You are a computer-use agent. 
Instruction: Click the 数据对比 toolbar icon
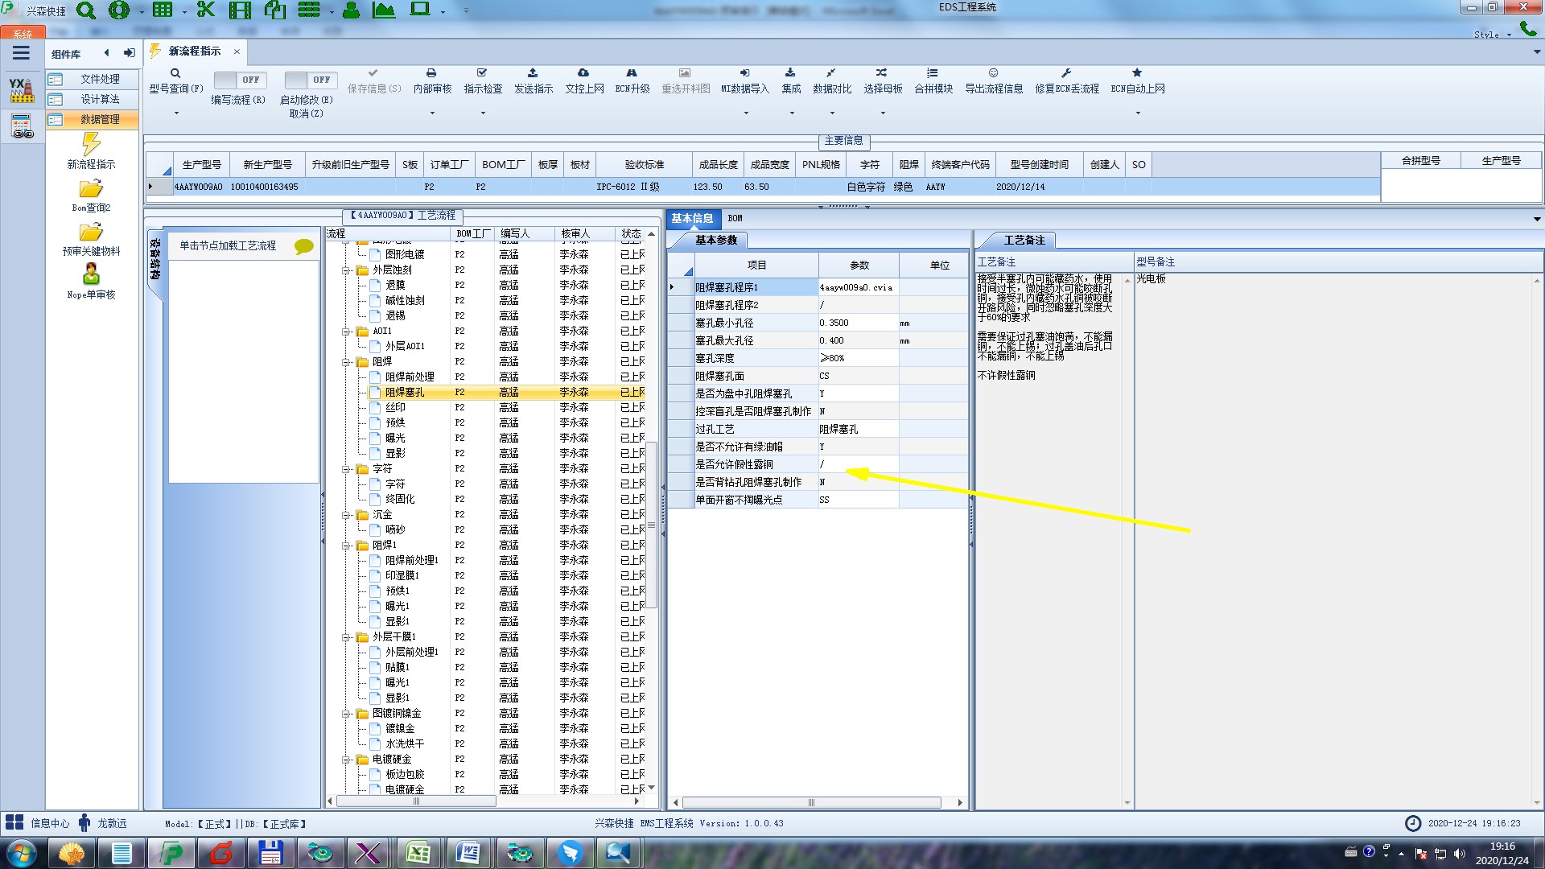pyautogui.click(x=830, y=73)
